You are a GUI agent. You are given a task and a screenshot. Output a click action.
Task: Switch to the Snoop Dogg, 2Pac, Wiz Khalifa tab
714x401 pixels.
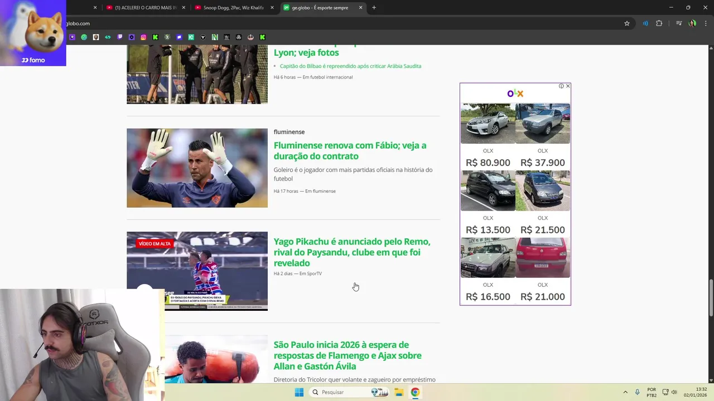[233, 7]
